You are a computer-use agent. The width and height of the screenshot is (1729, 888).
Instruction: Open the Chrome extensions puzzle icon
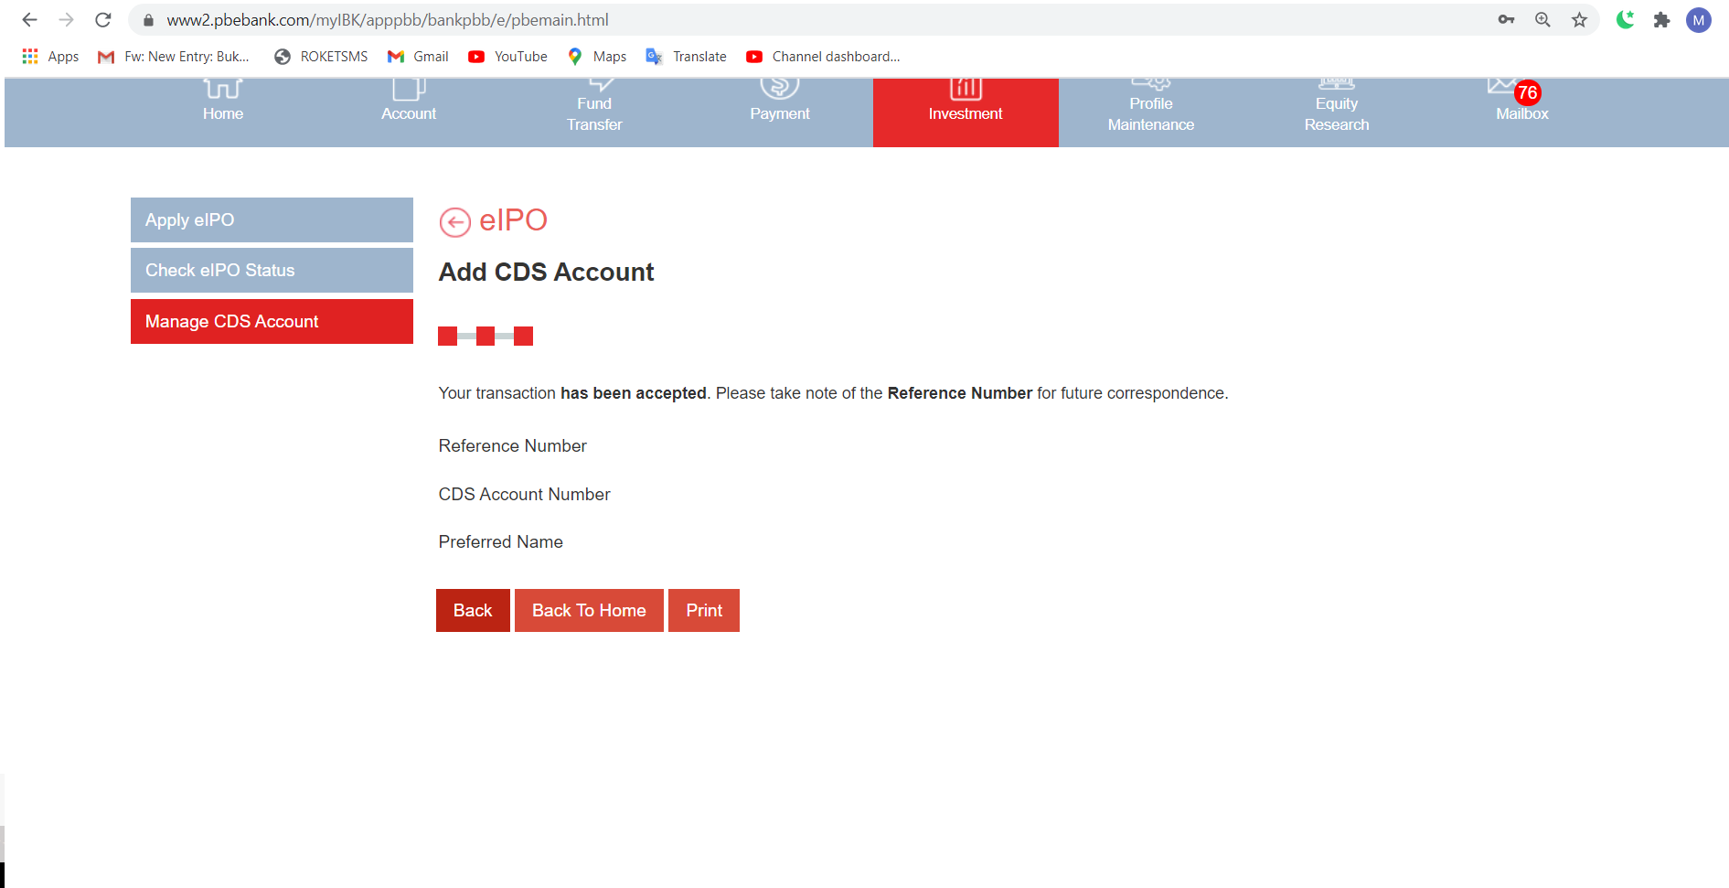(x=1661, y=20)
